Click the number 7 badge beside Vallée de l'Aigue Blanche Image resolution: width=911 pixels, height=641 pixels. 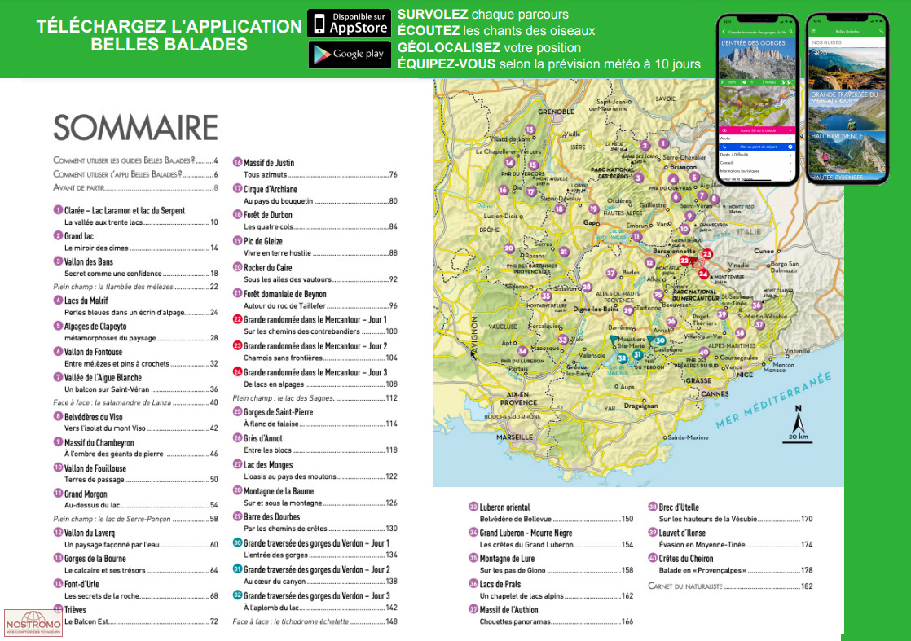(58, 377)
